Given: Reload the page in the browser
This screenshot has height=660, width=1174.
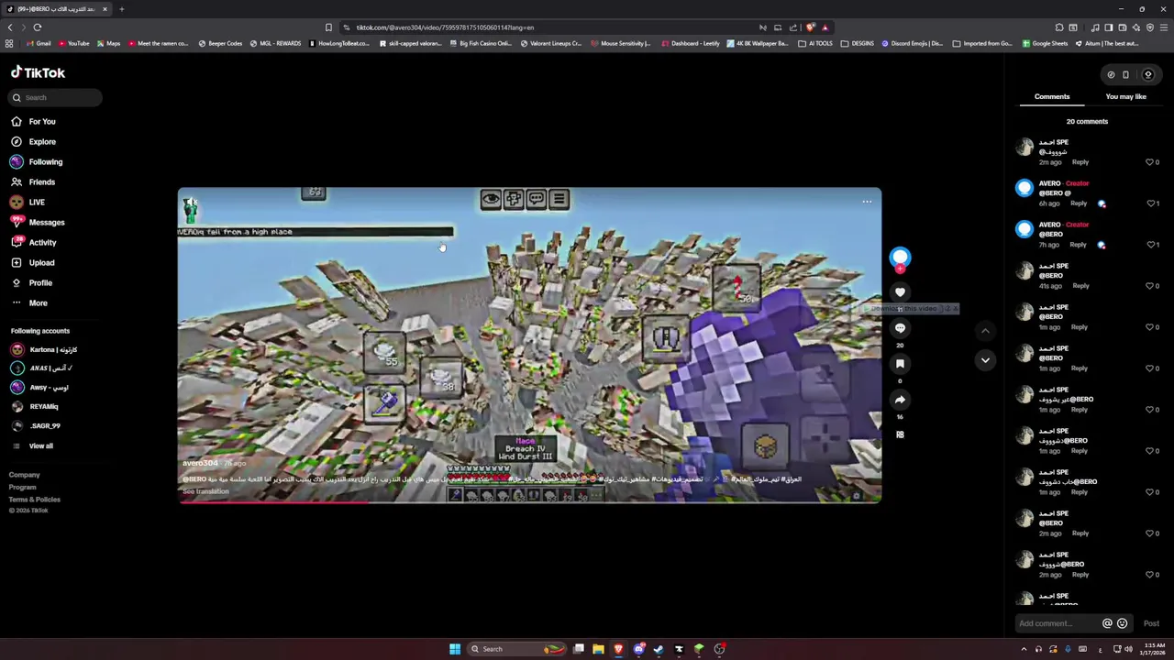Looking at the screenshot, I should (38, 27).
